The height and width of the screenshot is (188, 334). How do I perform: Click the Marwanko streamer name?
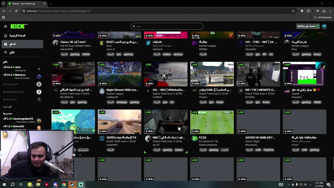(x=251, y=145)
